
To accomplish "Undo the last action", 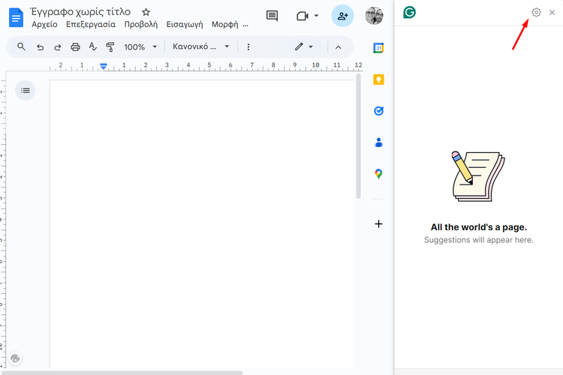I will click(x=40, y=46).
